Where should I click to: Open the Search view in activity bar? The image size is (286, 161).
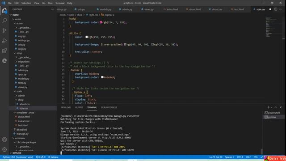[4, 20]
